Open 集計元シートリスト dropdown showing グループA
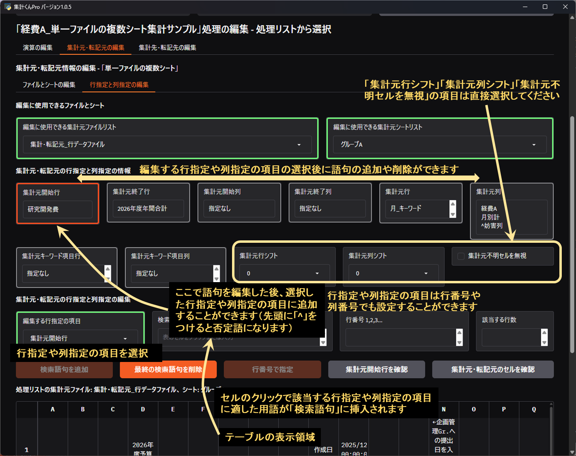Screen dimensions: 576x456 (x=440, y=145)
